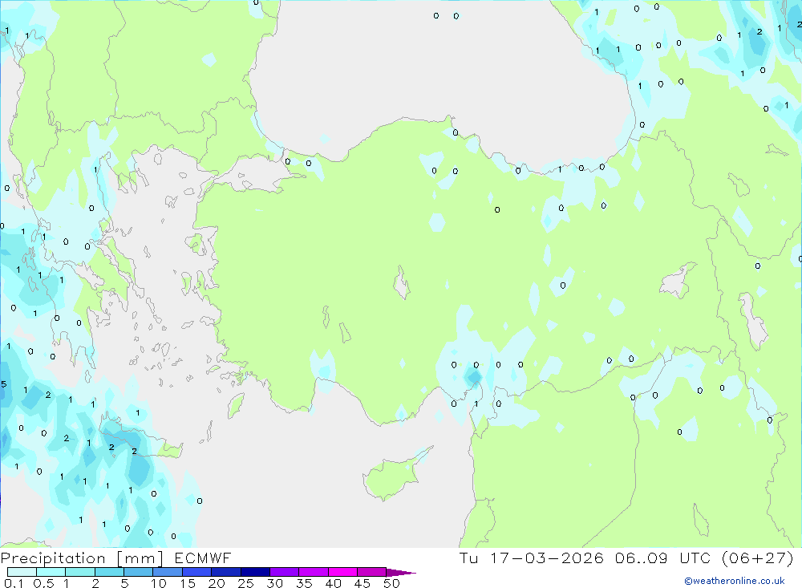Choose the 40–45 mm magenta legend segment
The width and height of the screenshot is (802, 588).
(x=342, y=572)
